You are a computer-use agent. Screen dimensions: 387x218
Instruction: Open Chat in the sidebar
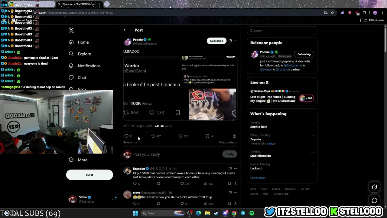click(77, 78)
